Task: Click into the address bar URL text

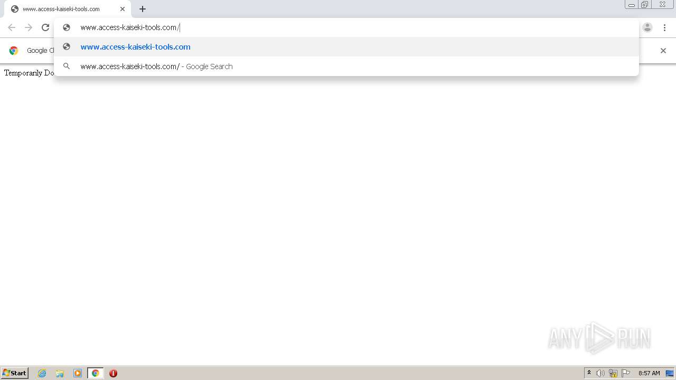Action: [x=130, y=27]
